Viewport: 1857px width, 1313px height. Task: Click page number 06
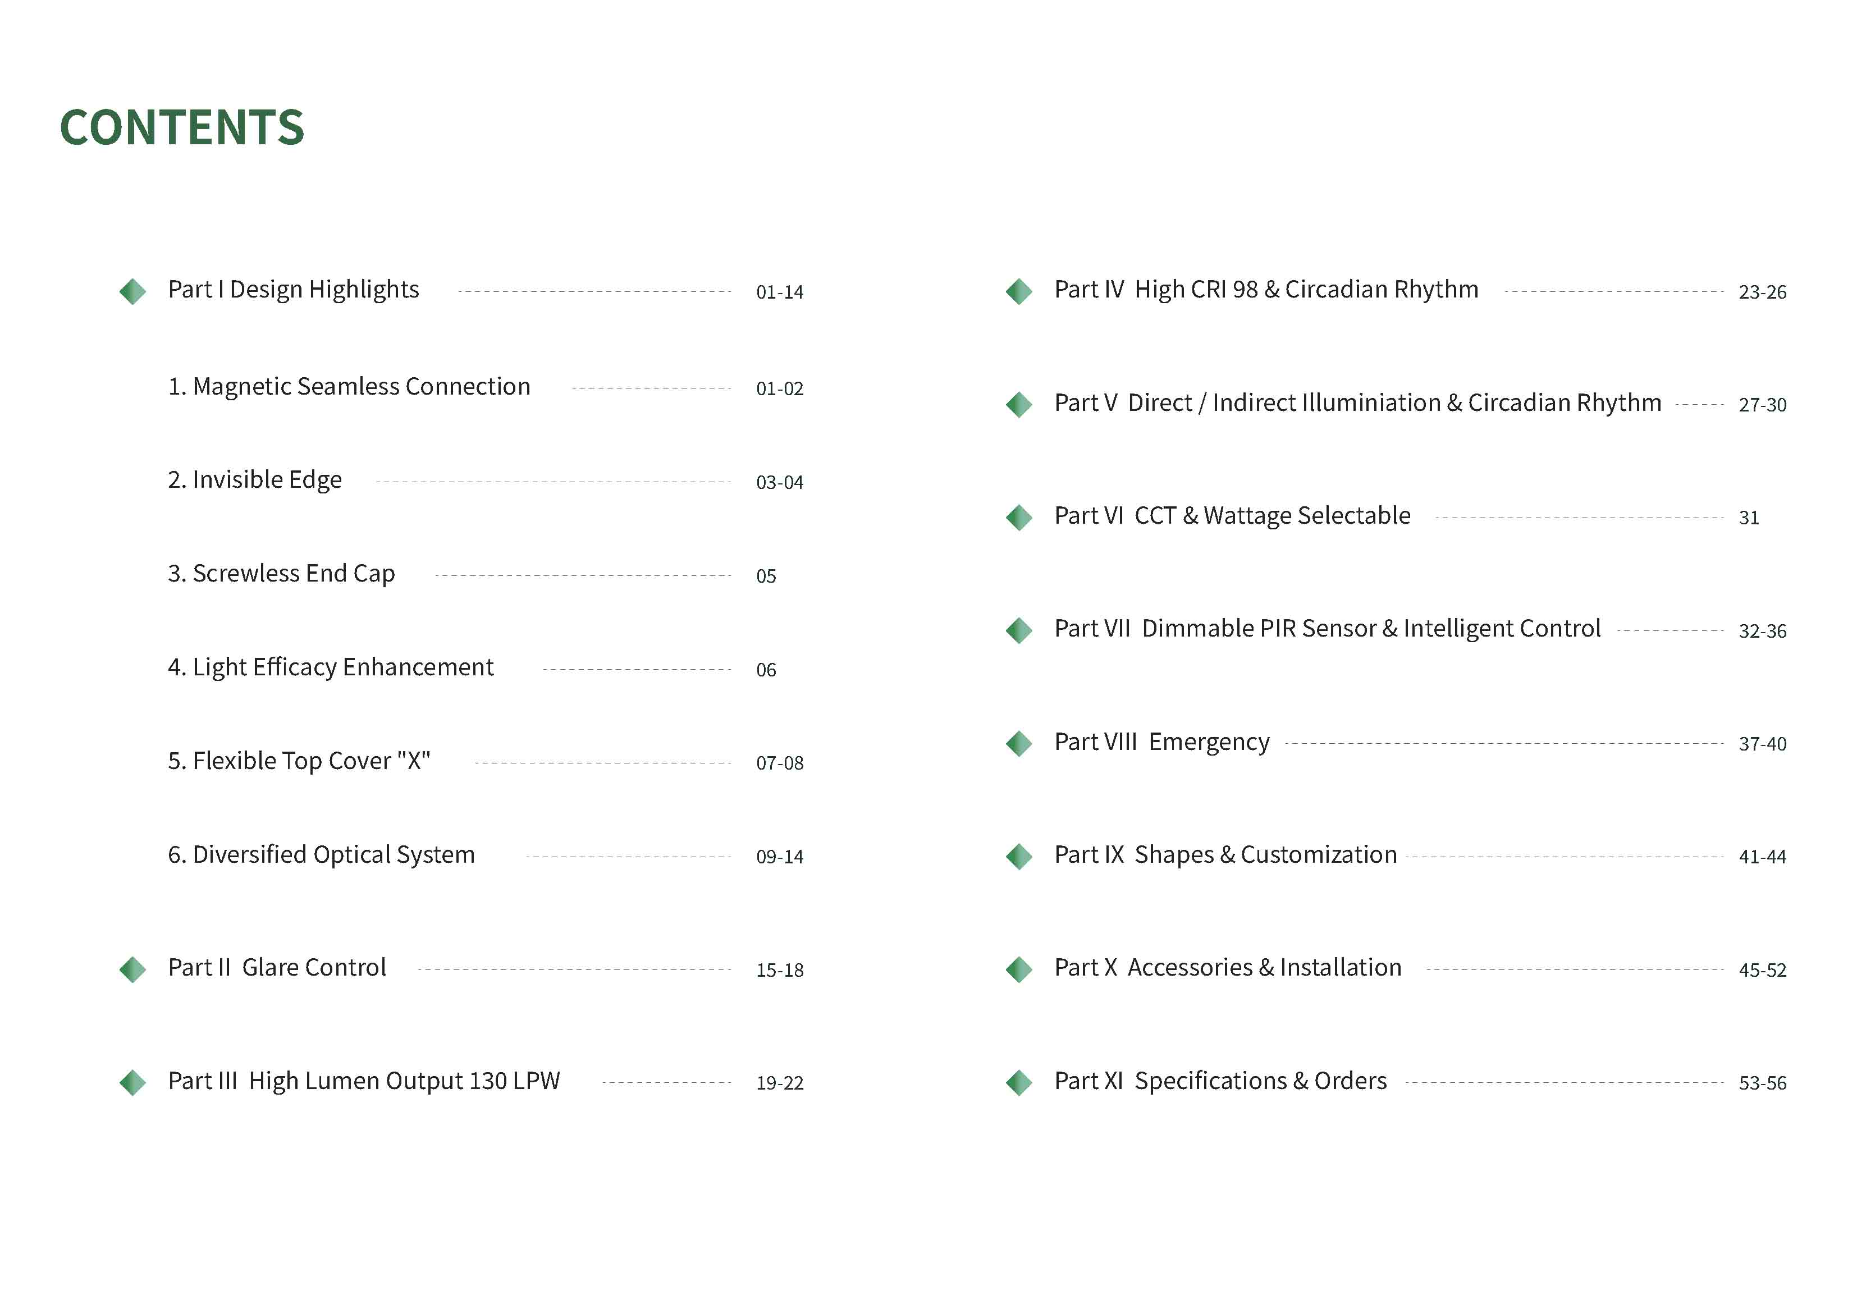point(766,671)
